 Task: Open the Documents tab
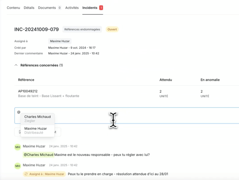pos(47,8)
